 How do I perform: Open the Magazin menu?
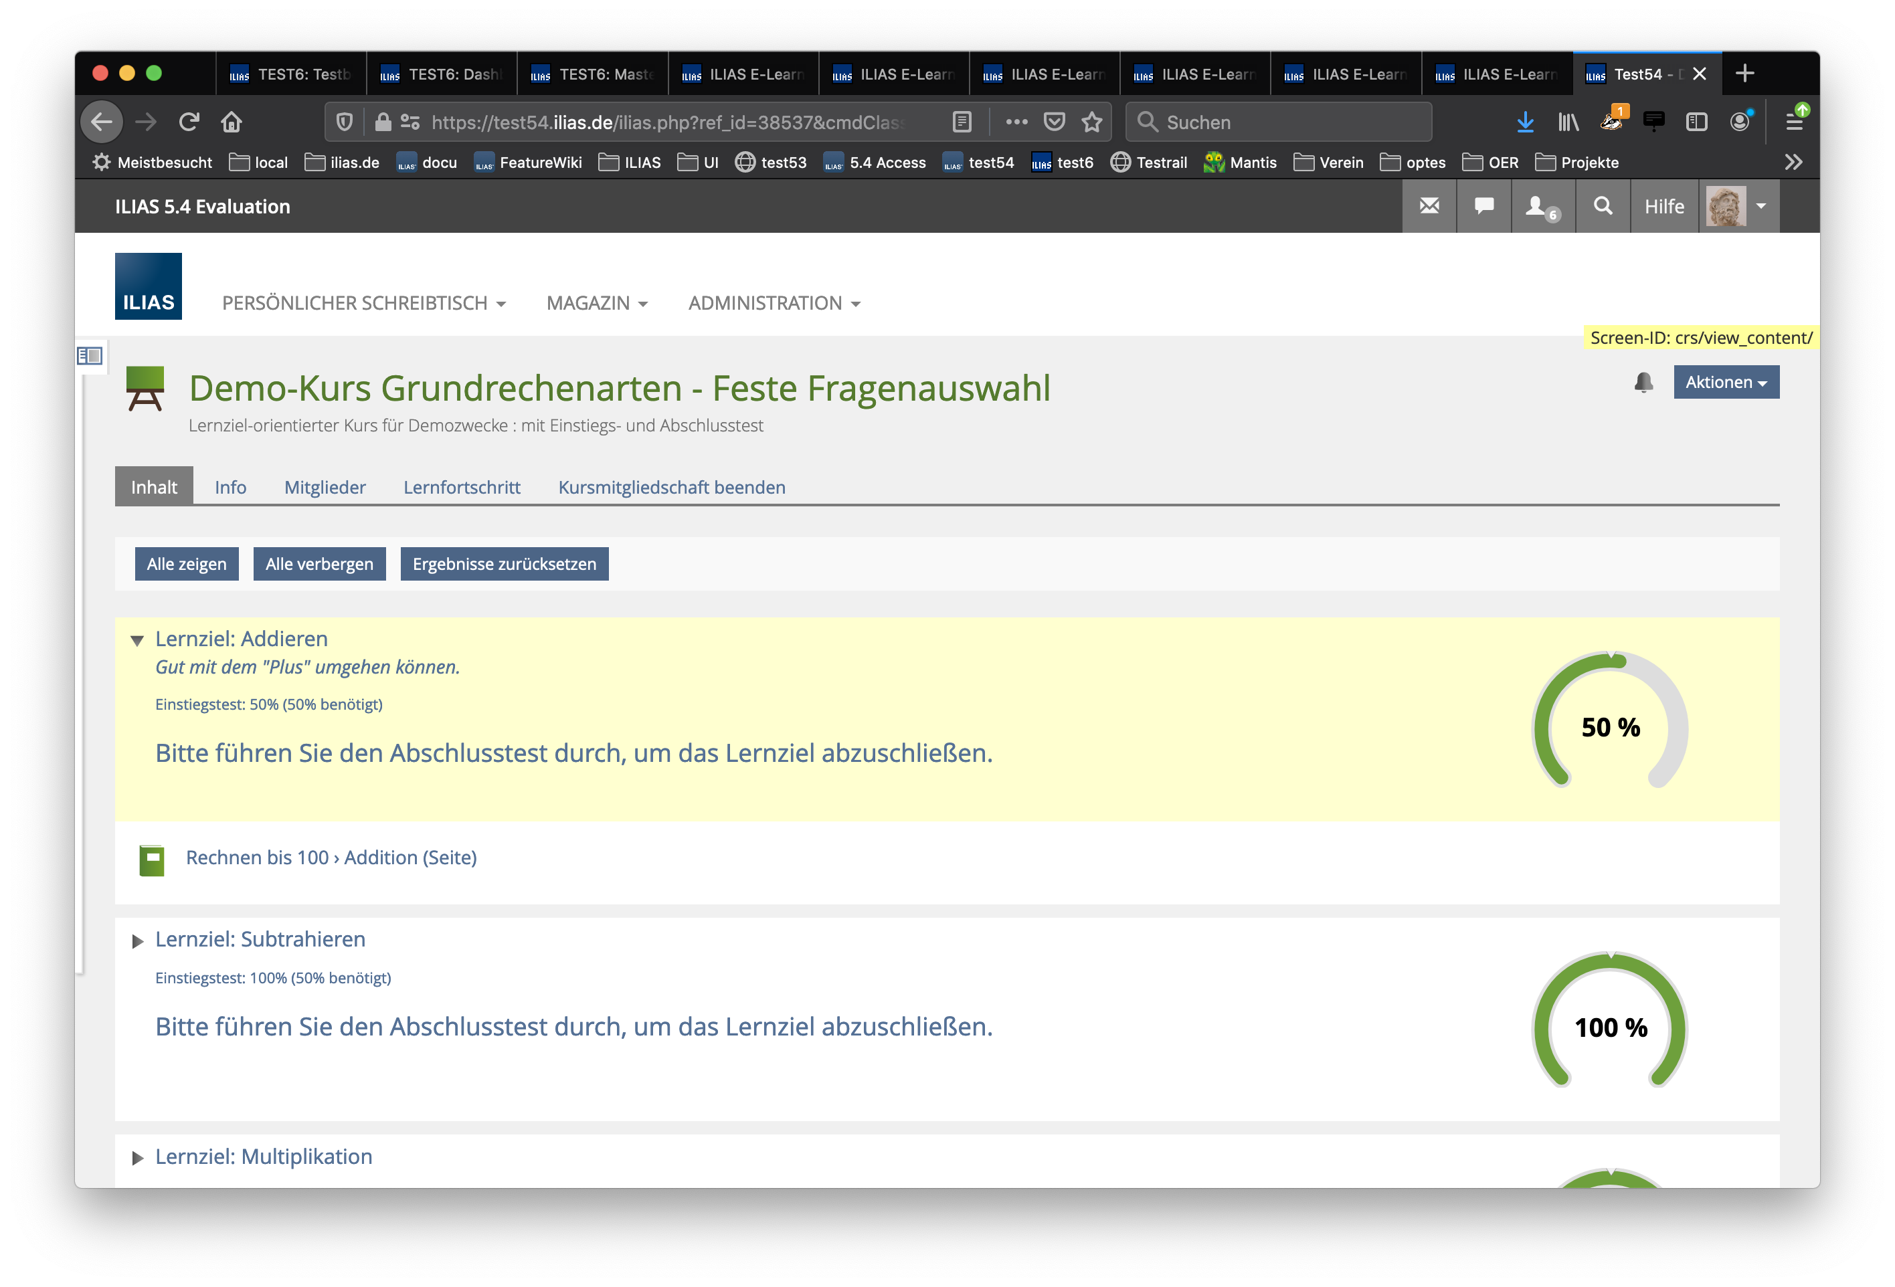click(x=597, y=303)
